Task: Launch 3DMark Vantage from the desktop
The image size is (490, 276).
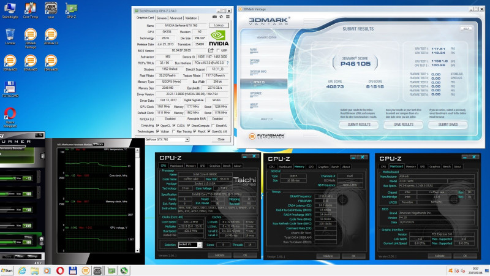Action: point(30,38)
